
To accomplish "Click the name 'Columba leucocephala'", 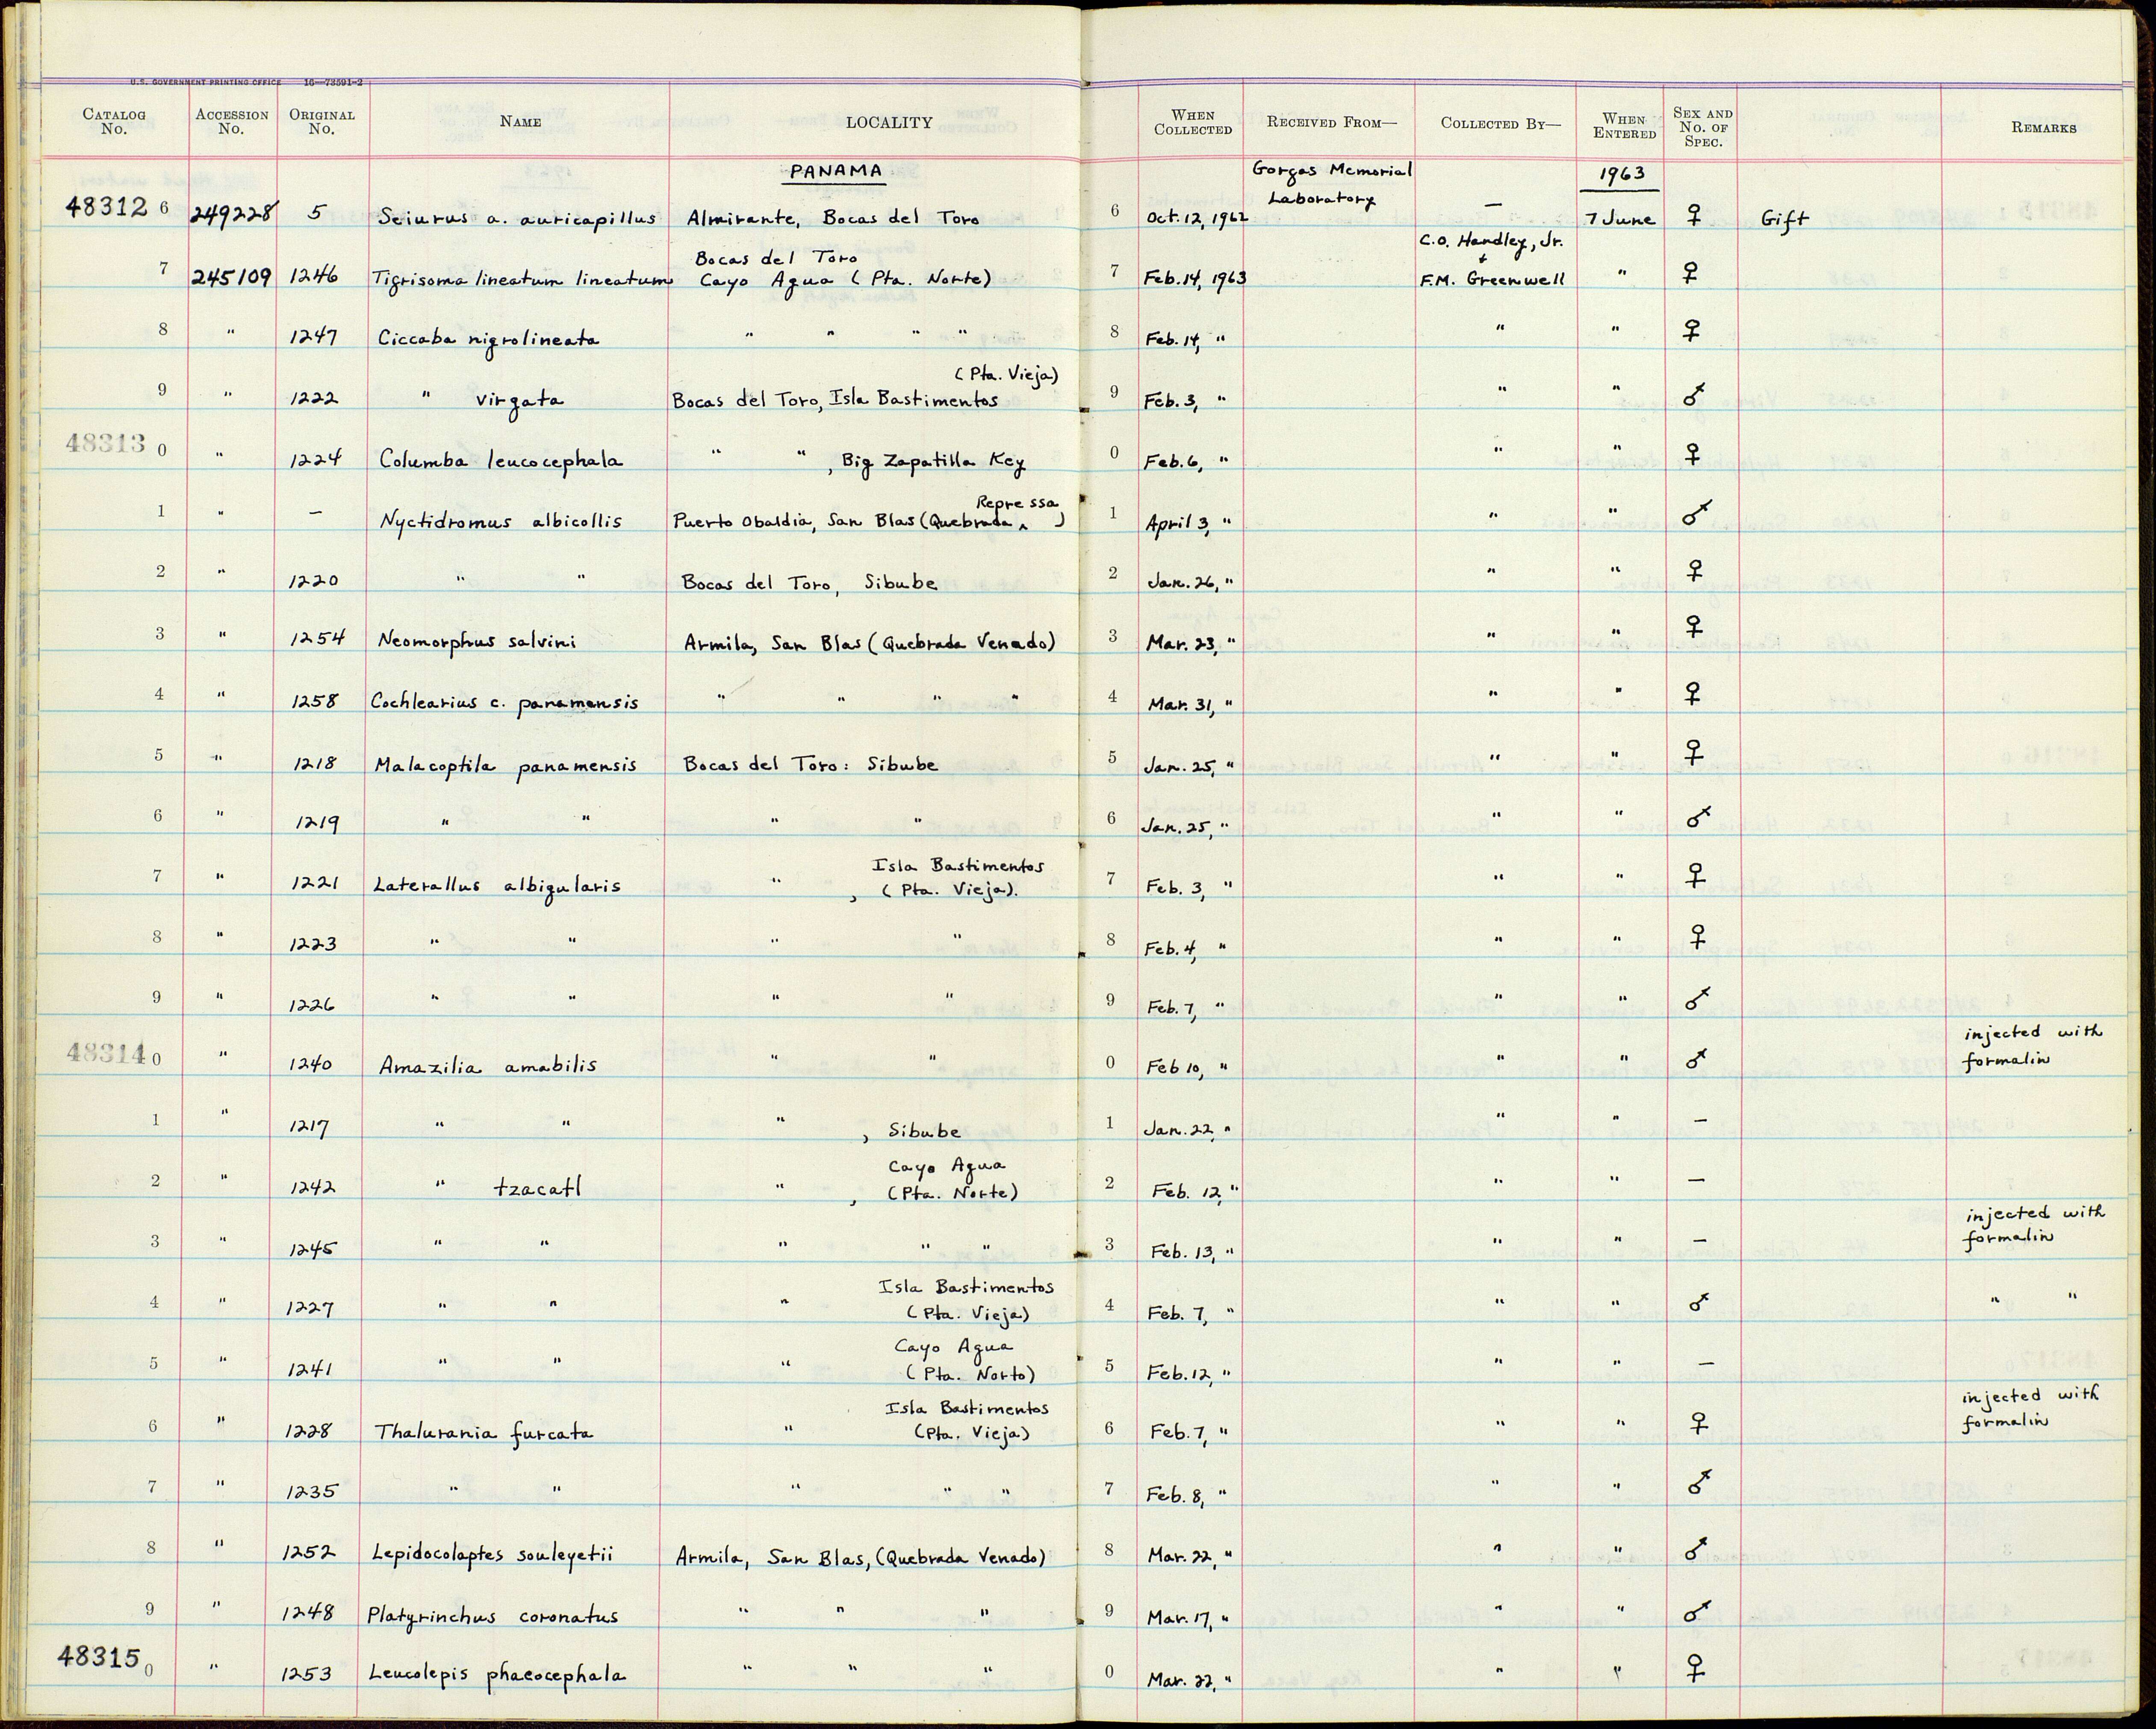I will coord(500,460).
